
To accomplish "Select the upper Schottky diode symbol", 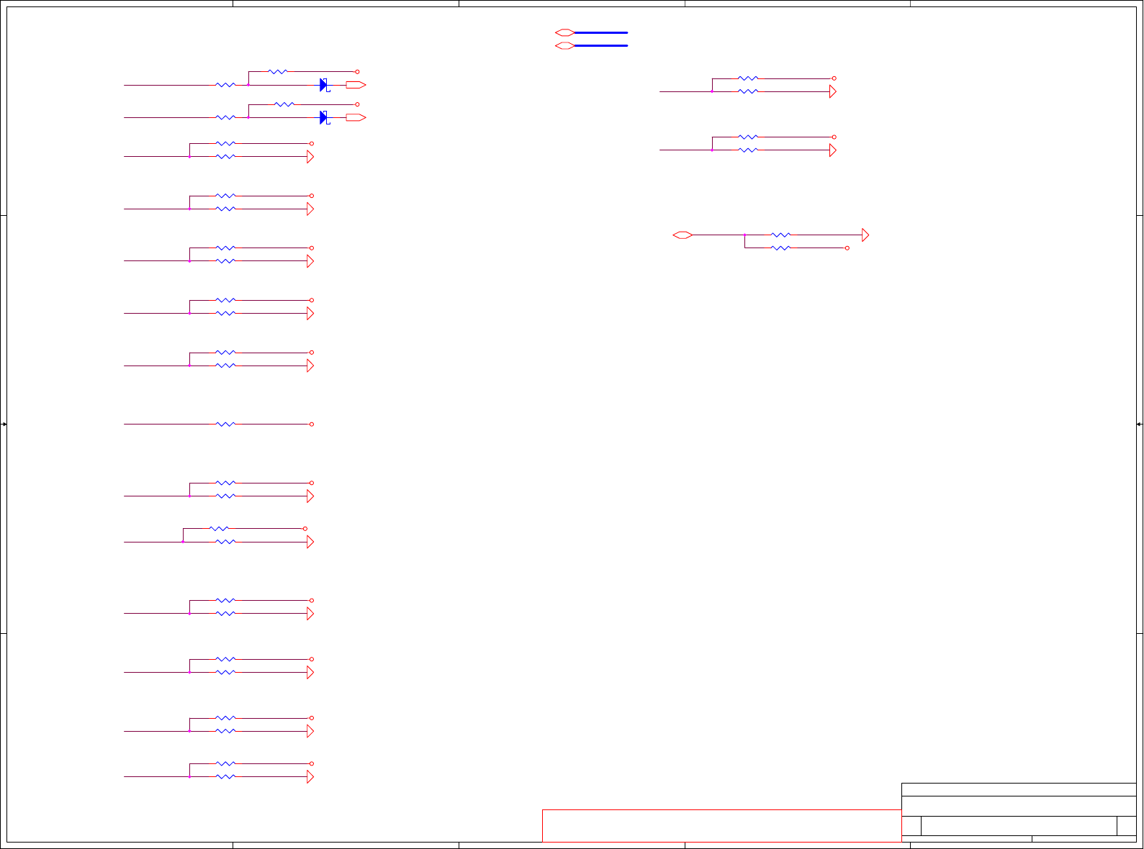I will 324,85.
